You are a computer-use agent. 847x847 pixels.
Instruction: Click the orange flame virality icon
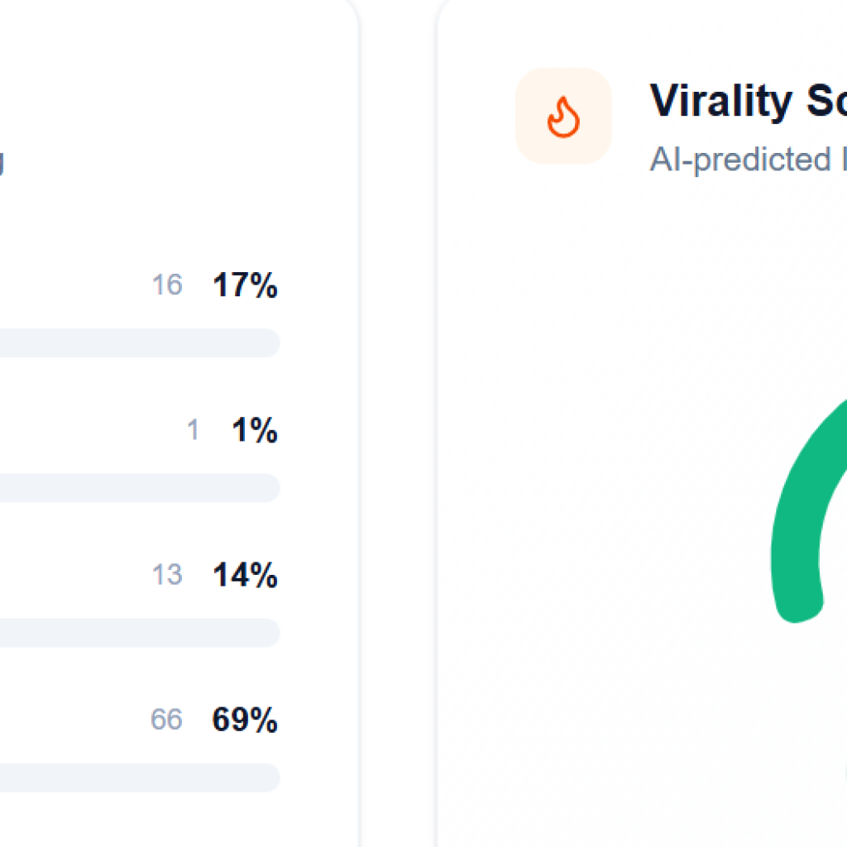(x=563, y=116)
